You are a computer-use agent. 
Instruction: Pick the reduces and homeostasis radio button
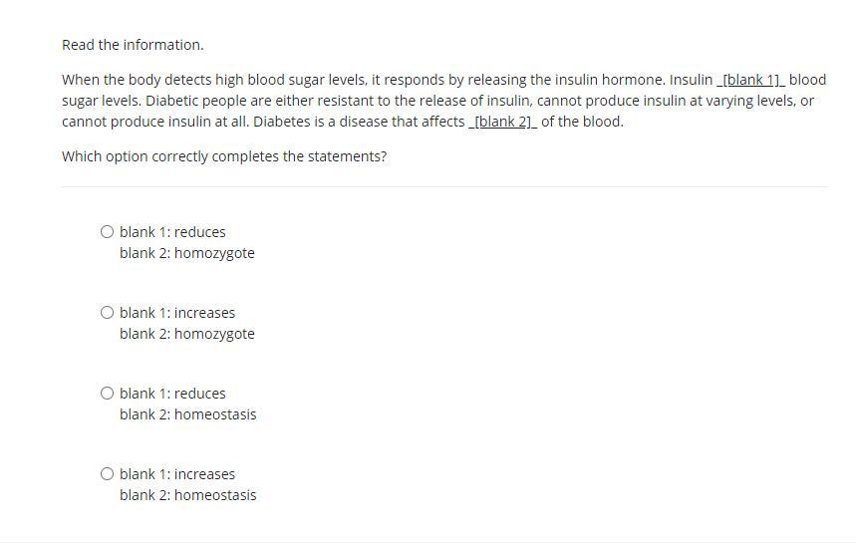tap(107, 394)
